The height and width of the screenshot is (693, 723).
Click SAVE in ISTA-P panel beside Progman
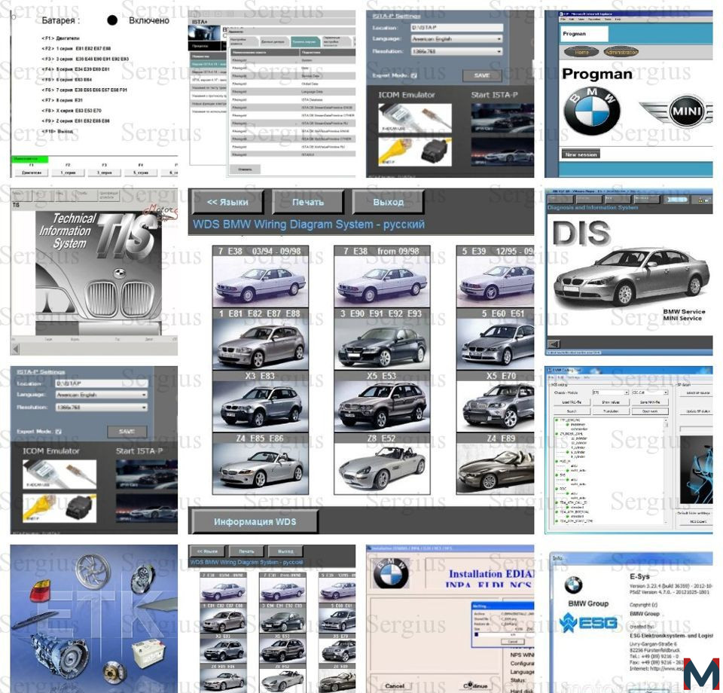point(482,75)
